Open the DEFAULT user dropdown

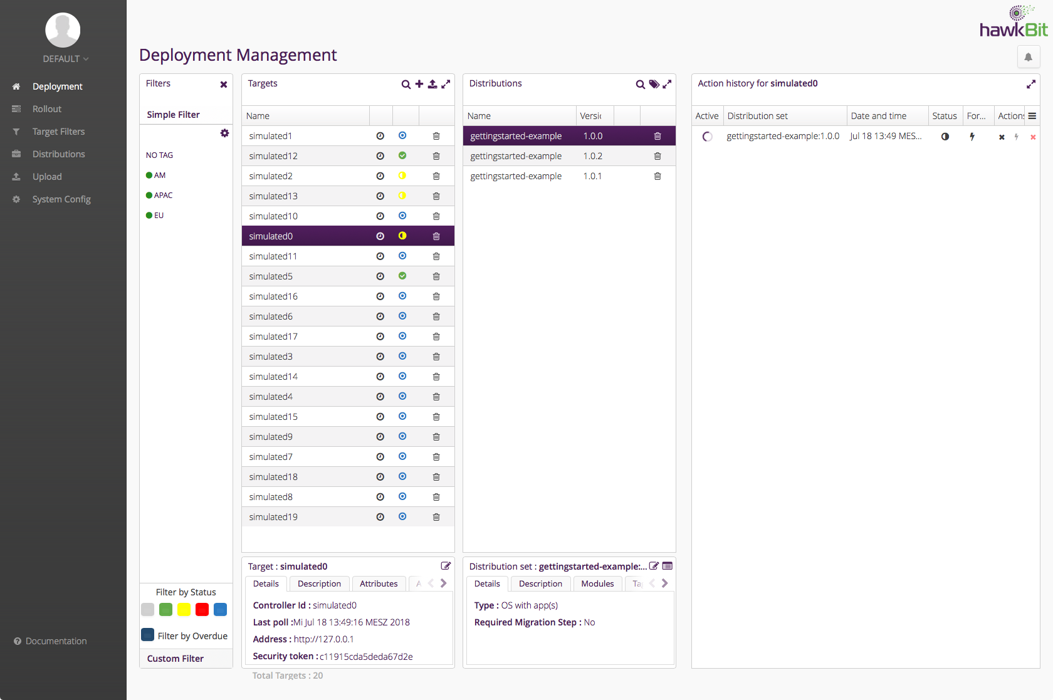coord(65,59)
